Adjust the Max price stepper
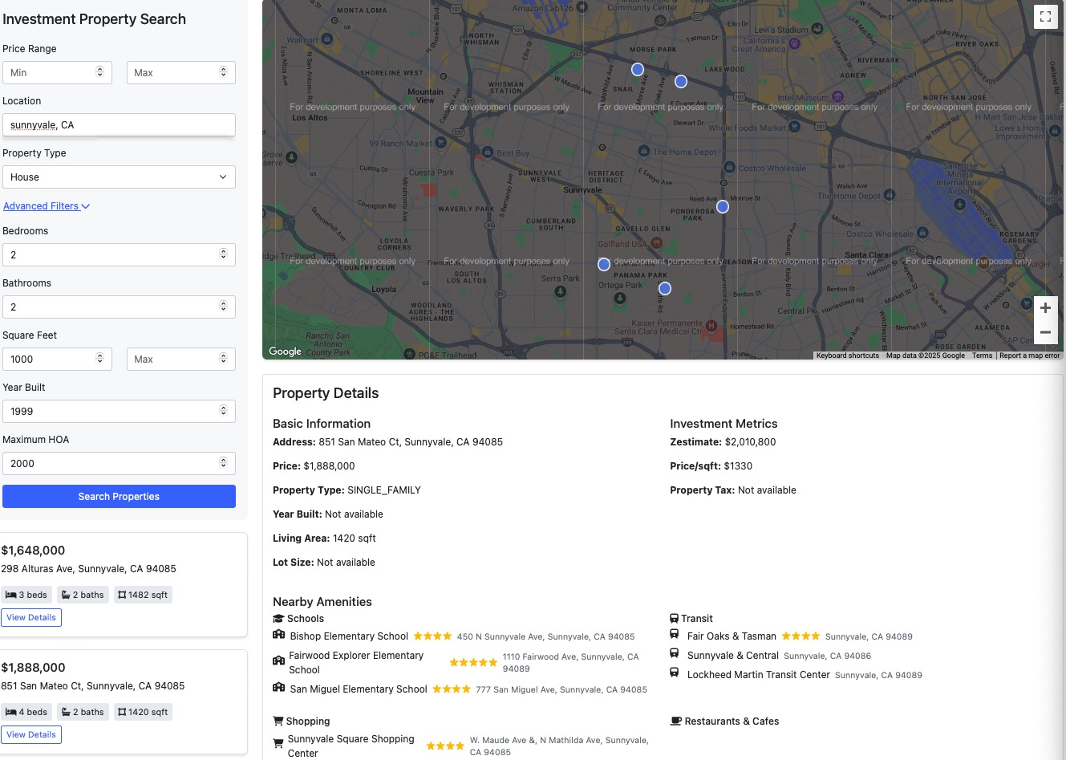Screen dimensions: 1066x760 click(x=224, y=72)
